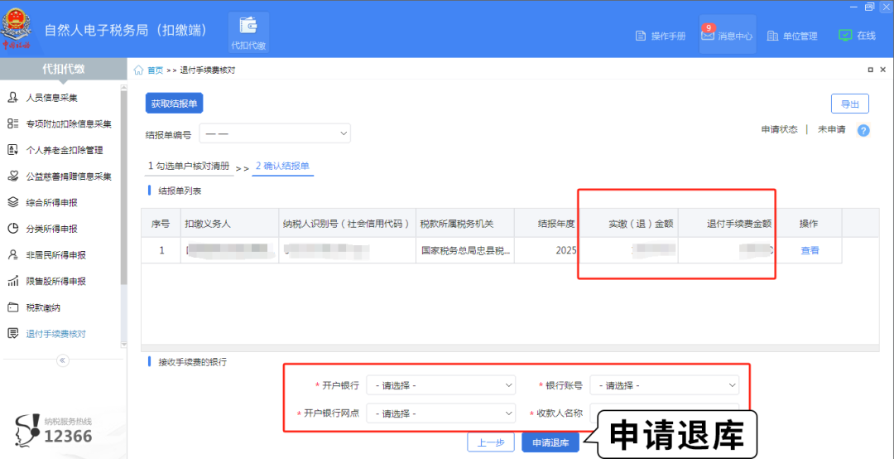Click the home icon in breadcrumb

click(138, 70)
